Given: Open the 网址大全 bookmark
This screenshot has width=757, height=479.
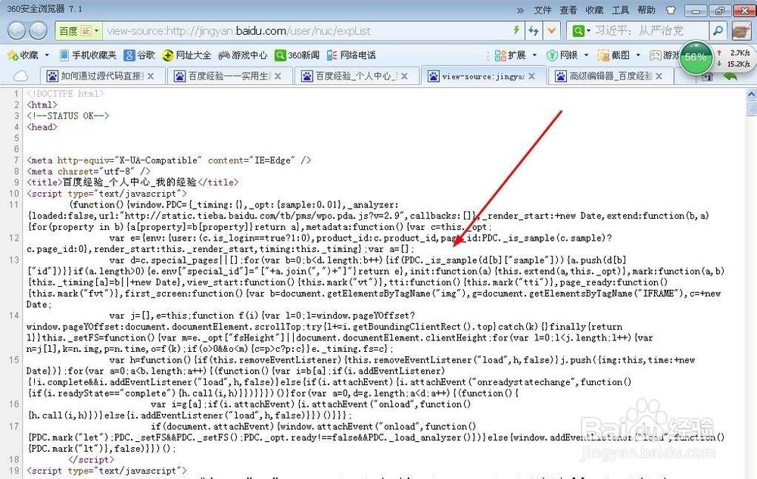Looking at the screenshot, I should [x=187, y=55].
